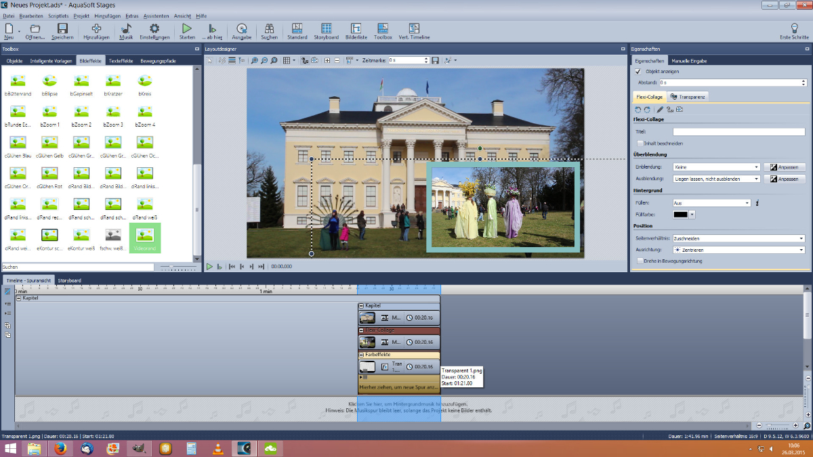The width and height of the screenshot is (813, 457).
Task: Toggle the Objekt anzeigen checkbox
Action: (x=638, y=71)
